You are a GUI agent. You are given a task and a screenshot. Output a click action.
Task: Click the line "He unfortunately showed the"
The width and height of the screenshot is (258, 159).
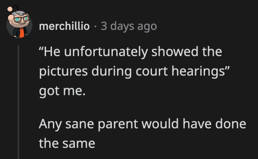130,52
